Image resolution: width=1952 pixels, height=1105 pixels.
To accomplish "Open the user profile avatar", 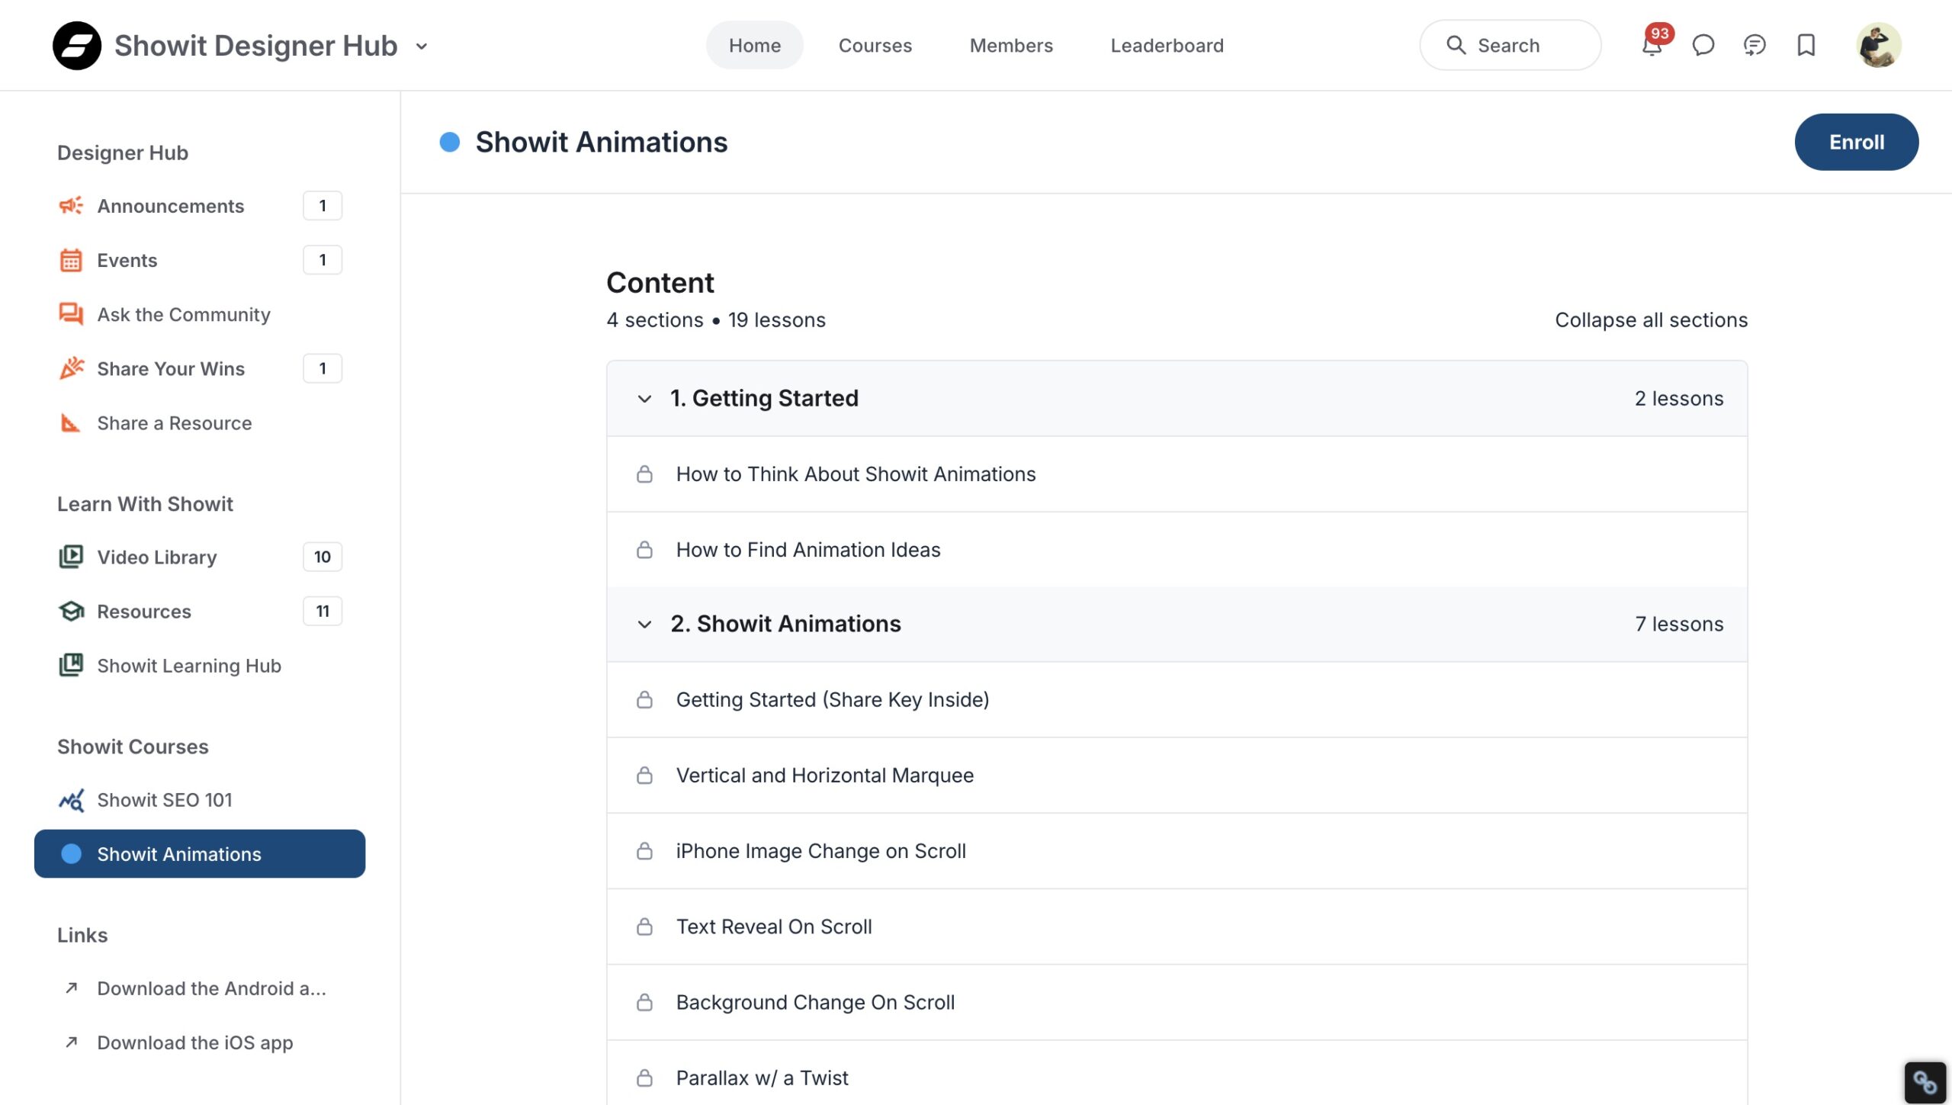I will coord(1878,46).
